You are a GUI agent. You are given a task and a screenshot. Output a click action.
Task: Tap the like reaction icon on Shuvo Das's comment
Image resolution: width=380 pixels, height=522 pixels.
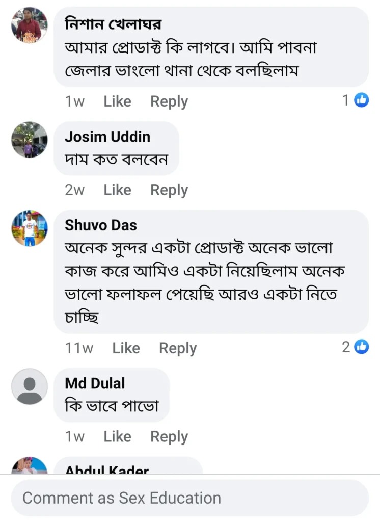click(361, 347)
